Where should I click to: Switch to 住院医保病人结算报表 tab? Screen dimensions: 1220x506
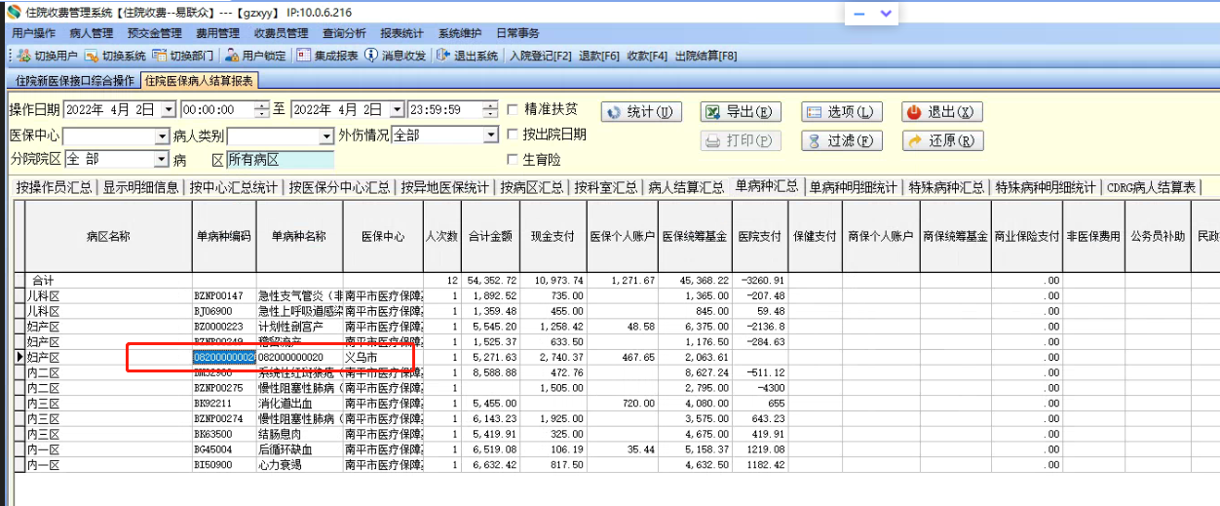(x=199, y=80)
